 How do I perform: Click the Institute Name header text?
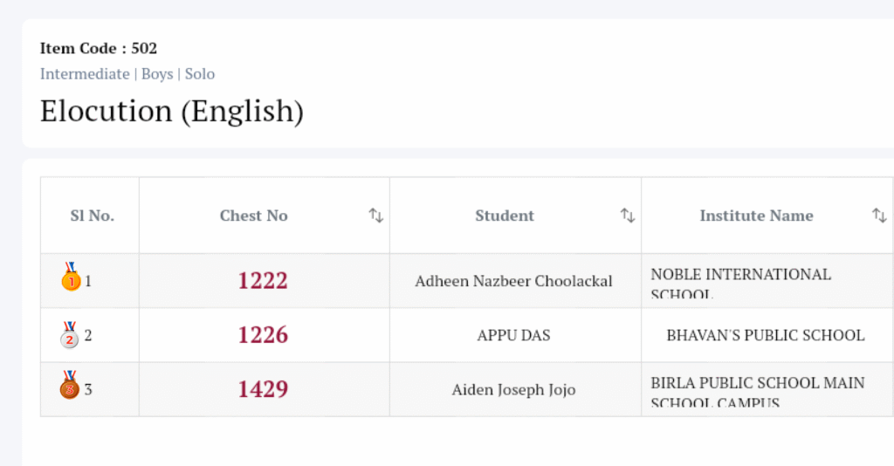click(756, 216)
